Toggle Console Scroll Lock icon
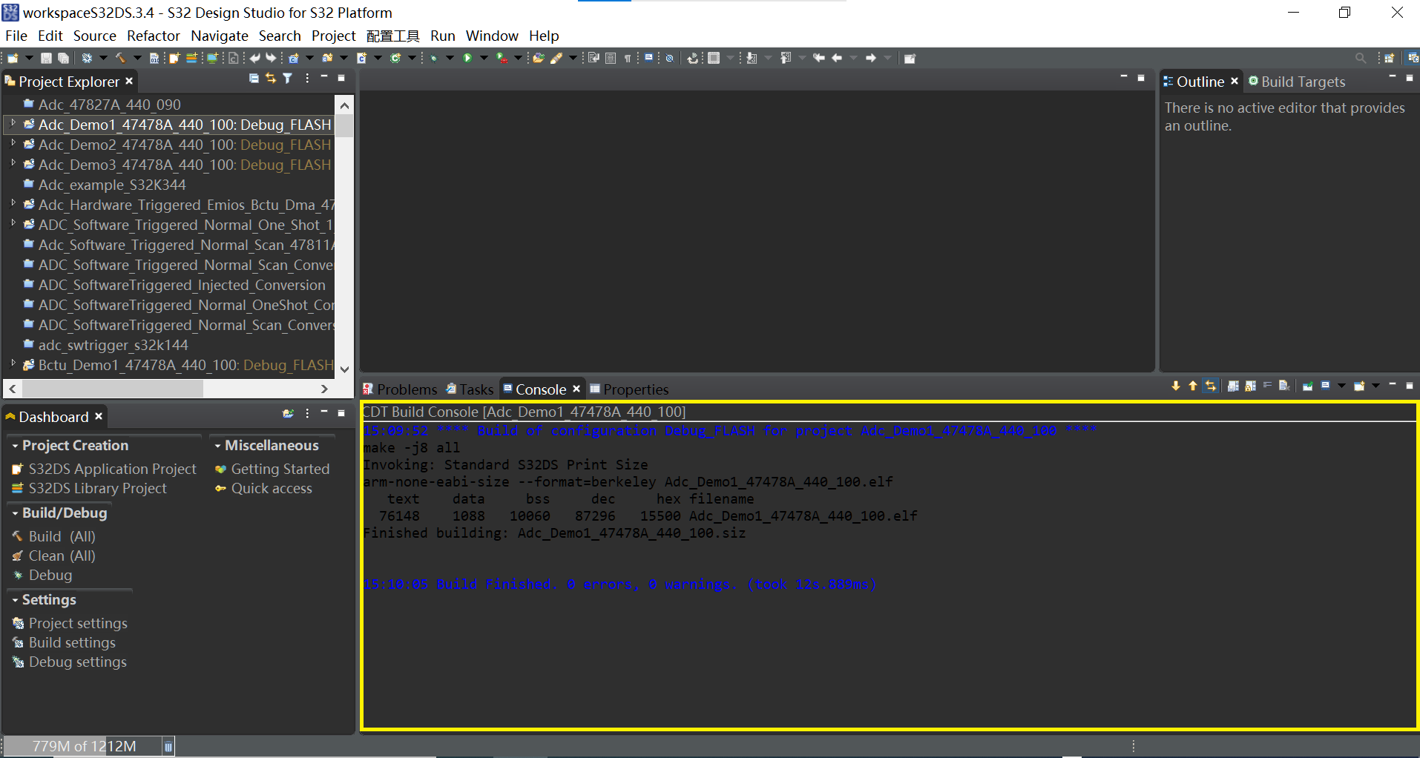The height and width of the screenshot is (758, 1420). 1250,386
